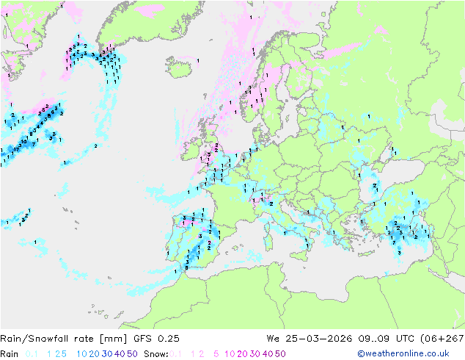Viewport: 465px width, 360px height.
Task: Click the 'GFS 0.25' model label
Action: pyautogui.click(x=156, y=339)
